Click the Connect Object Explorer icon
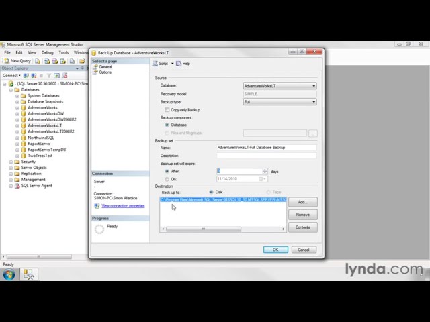Screen dimensions: 430x322 coord(26,76)
